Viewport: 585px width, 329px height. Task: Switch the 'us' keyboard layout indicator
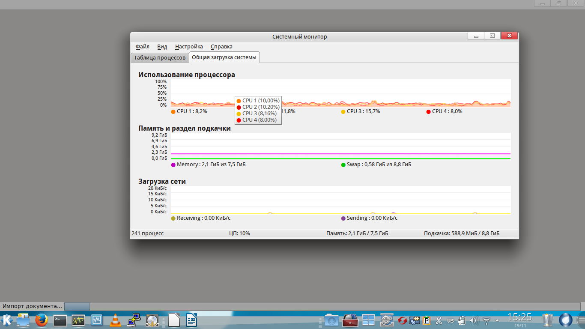[451, 320]
